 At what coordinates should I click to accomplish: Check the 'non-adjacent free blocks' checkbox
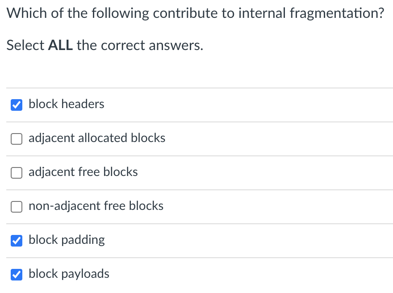pos(16,206)
